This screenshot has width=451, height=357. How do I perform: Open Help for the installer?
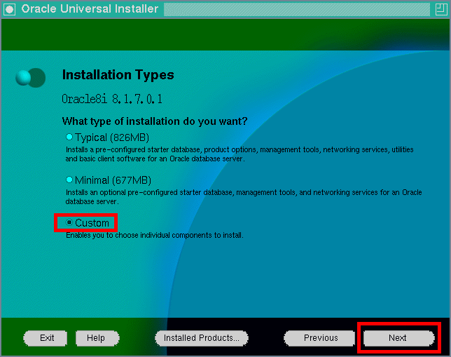click(x=95, y=338)
